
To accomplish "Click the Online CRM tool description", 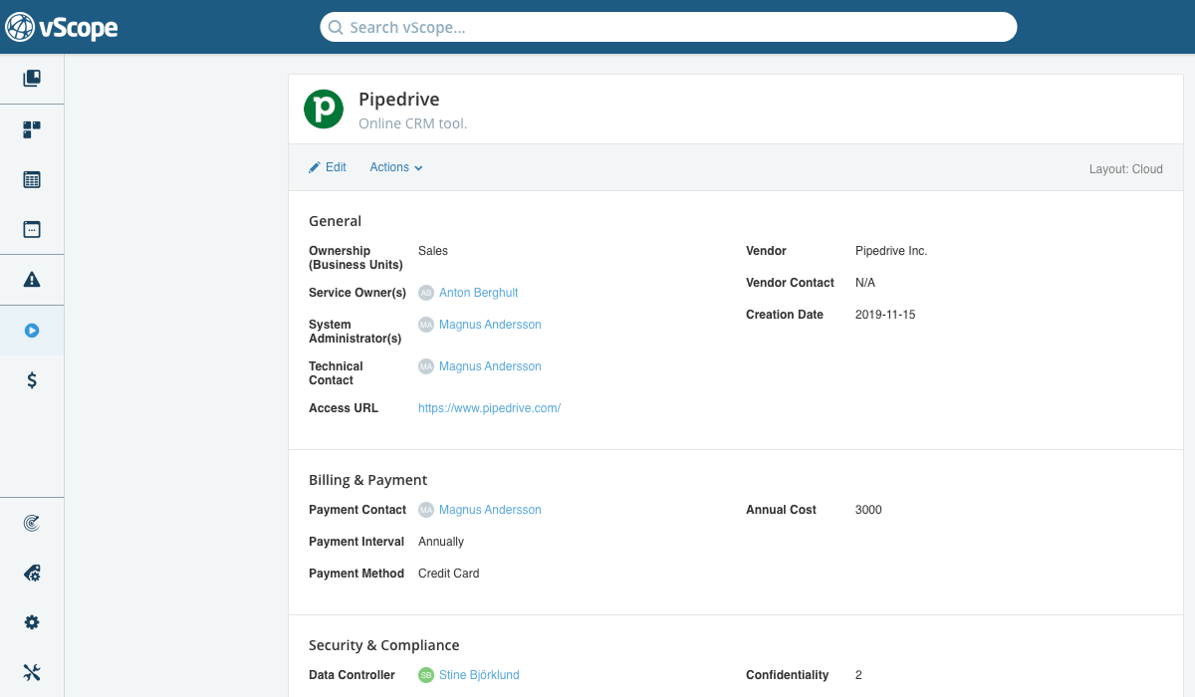I will click(x=412, y=123).
